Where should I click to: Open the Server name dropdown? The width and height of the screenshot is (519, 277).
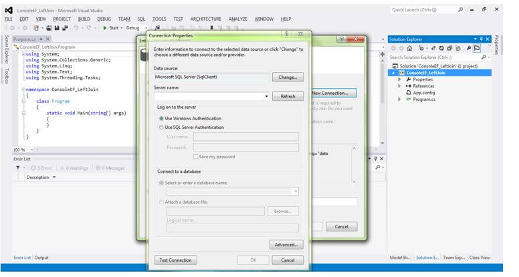(266, 96)
